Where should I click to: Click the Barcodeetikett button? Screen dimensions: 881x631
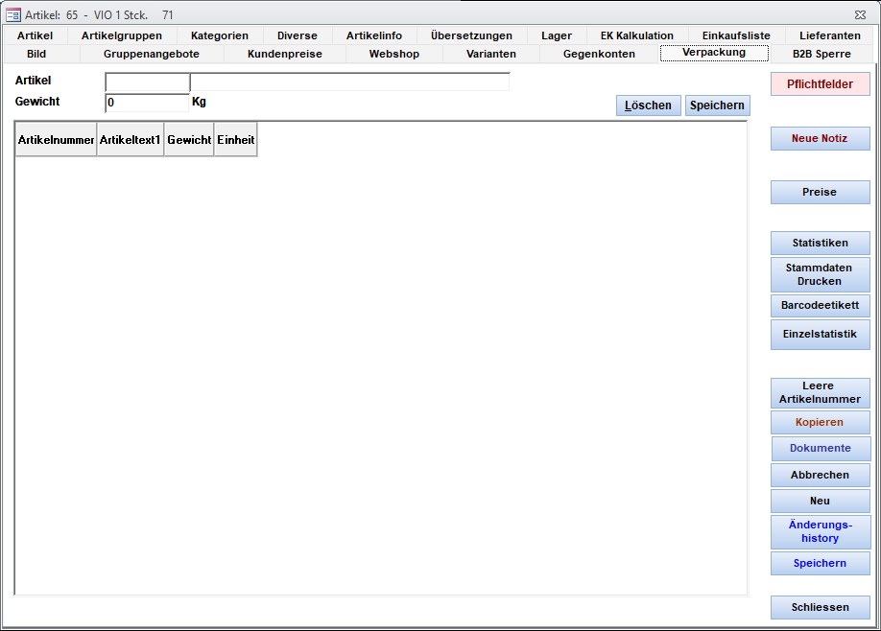point(820,306)
